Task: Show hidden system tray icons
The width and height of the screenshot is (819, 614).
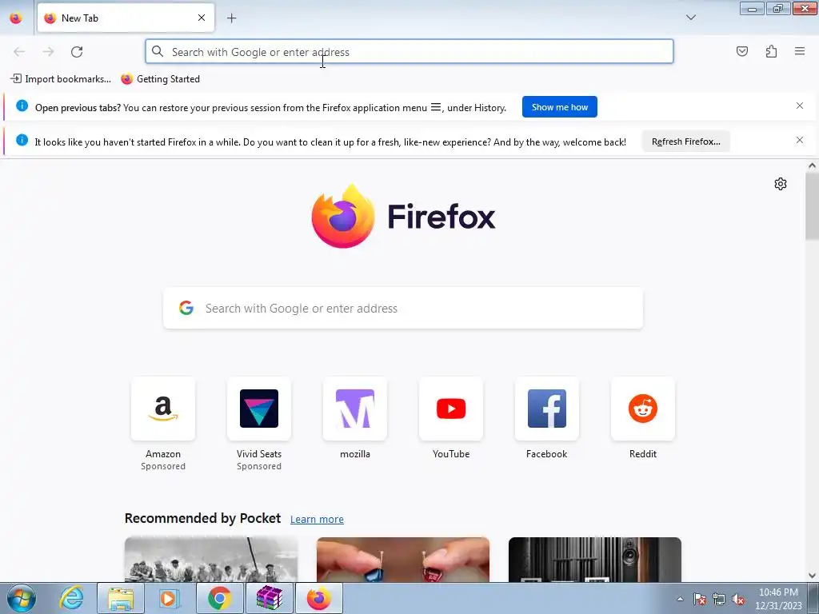Action: (680, 599)
